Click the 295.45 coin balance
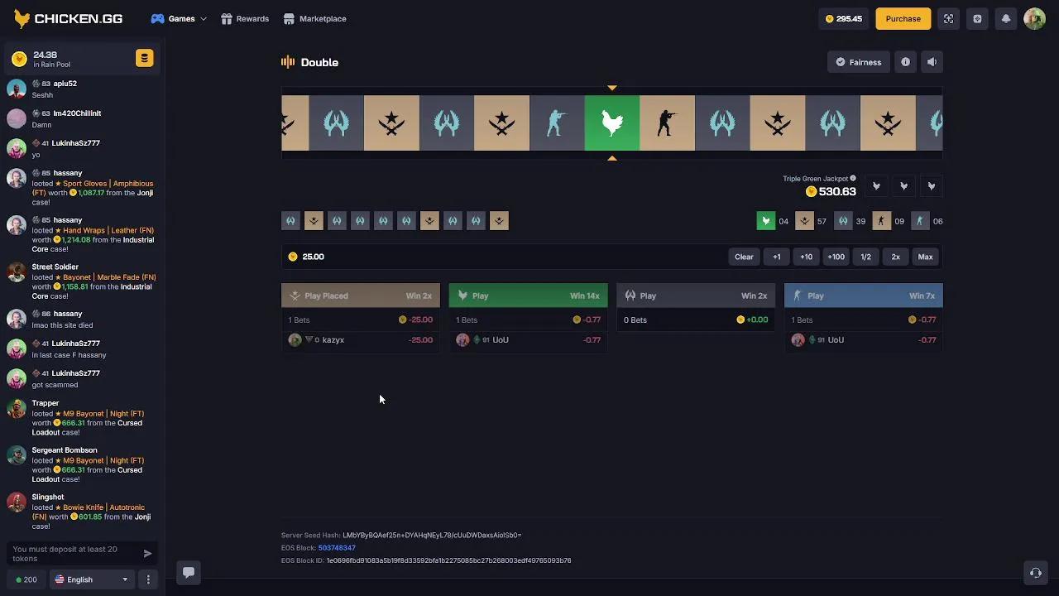1059x596 pixels. 844,18
